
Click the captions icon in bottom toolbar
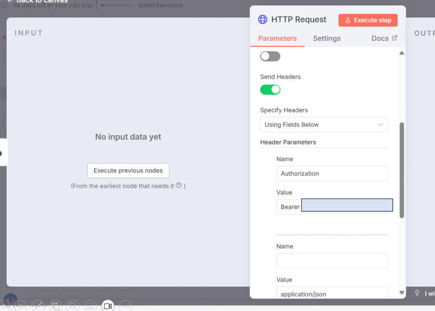click(90, 305)
